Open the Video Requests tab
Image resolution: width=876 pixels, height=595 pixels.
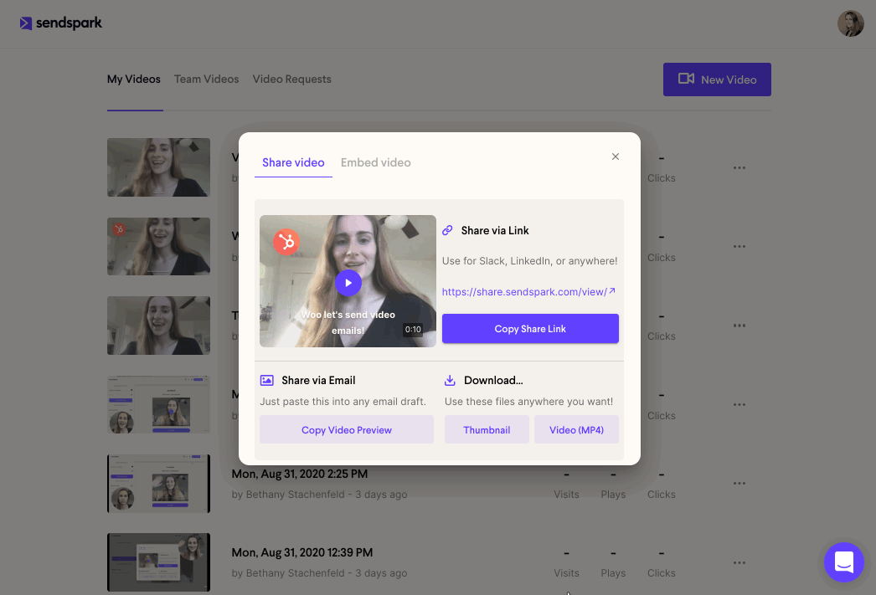(291, 80)
